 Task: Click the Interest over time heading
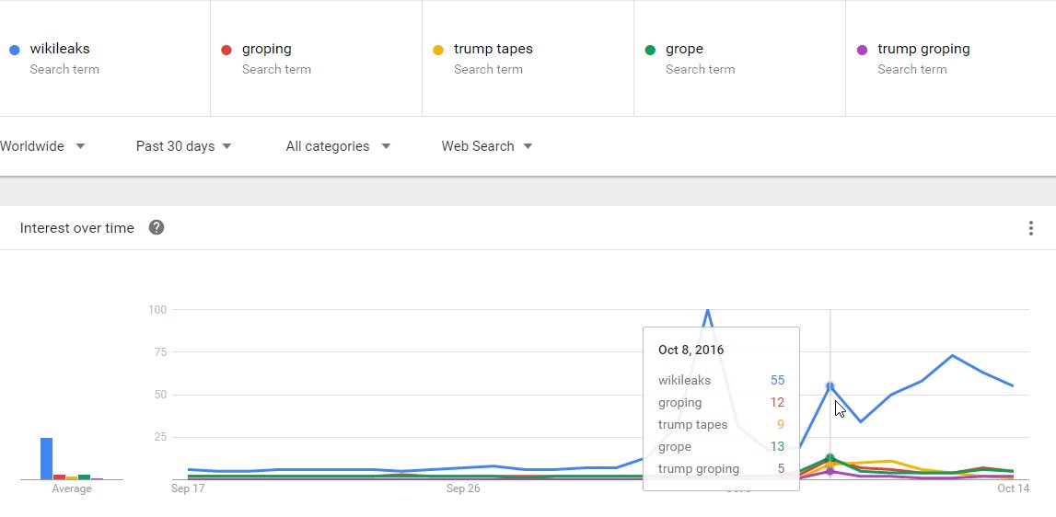76,228
